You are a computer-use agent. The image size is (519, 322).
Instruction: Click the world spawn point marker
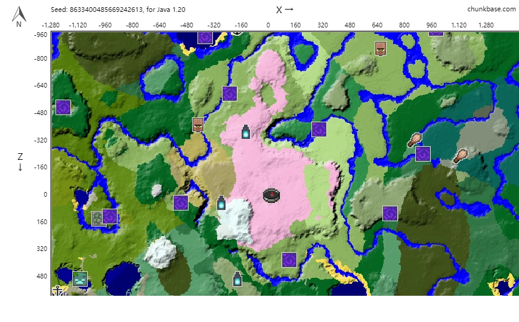pyautogui.click(x=271, y=196)
